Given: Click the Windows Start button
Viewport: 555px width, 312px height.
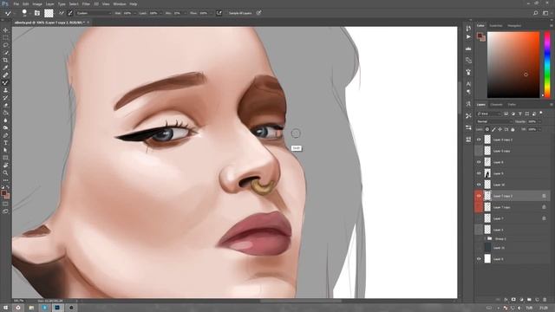Looking at the screenshot, I should coord(5,308).
